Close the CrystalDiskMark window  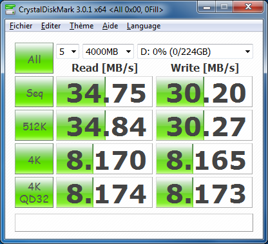click(248, 7)
